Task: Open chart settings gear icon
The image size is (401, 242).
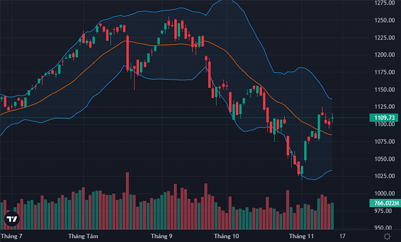Action: tap(386, 236)
